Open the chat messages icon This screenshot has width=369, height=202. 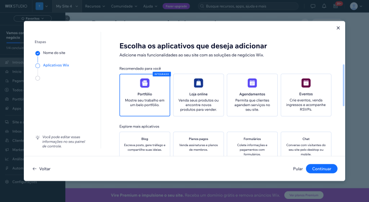pyautogui.click(x=313, y=6)
